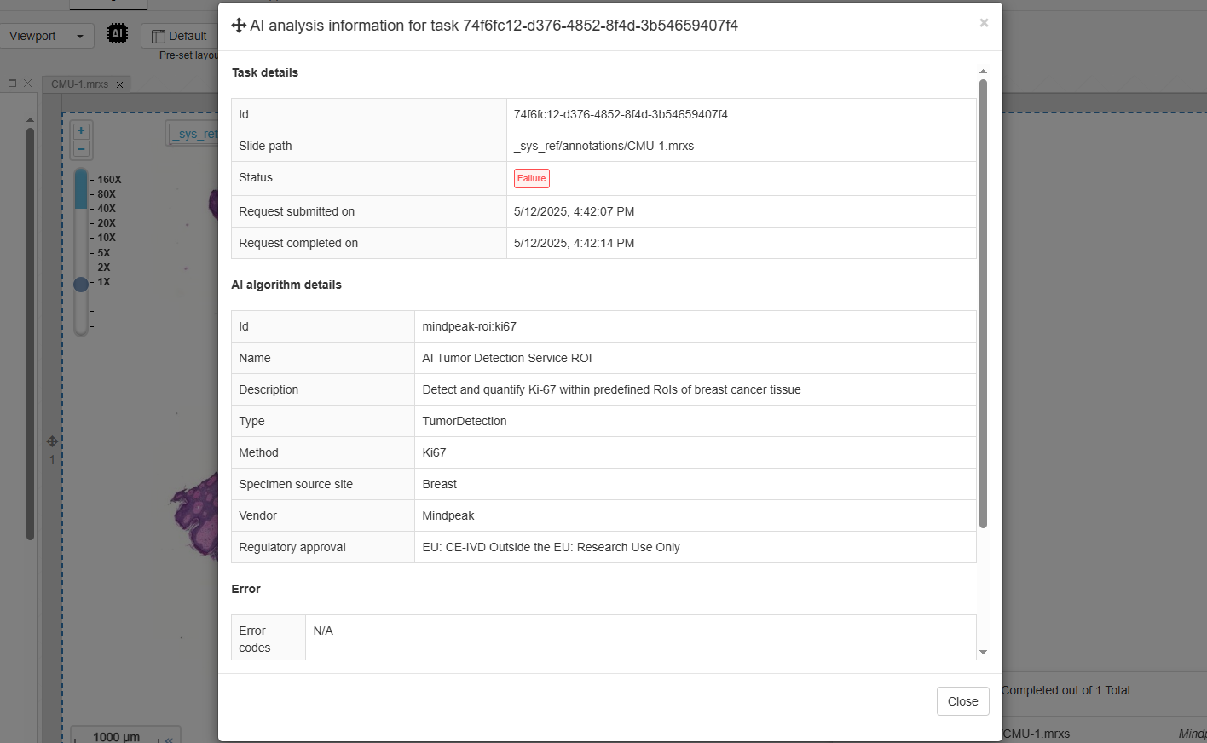This screenshot has height=743, width=1207.
Task: Click the move icon in dialog title
Action: pyautogui.click(x=239, y=26)
